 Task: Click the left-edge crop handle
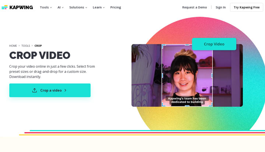coord(162,75)
